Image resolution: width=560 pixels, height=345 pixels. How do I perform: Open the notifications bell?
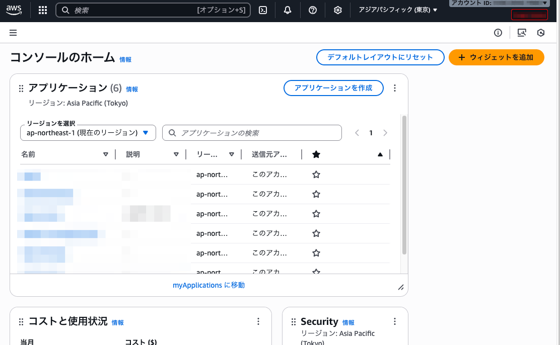288,10
